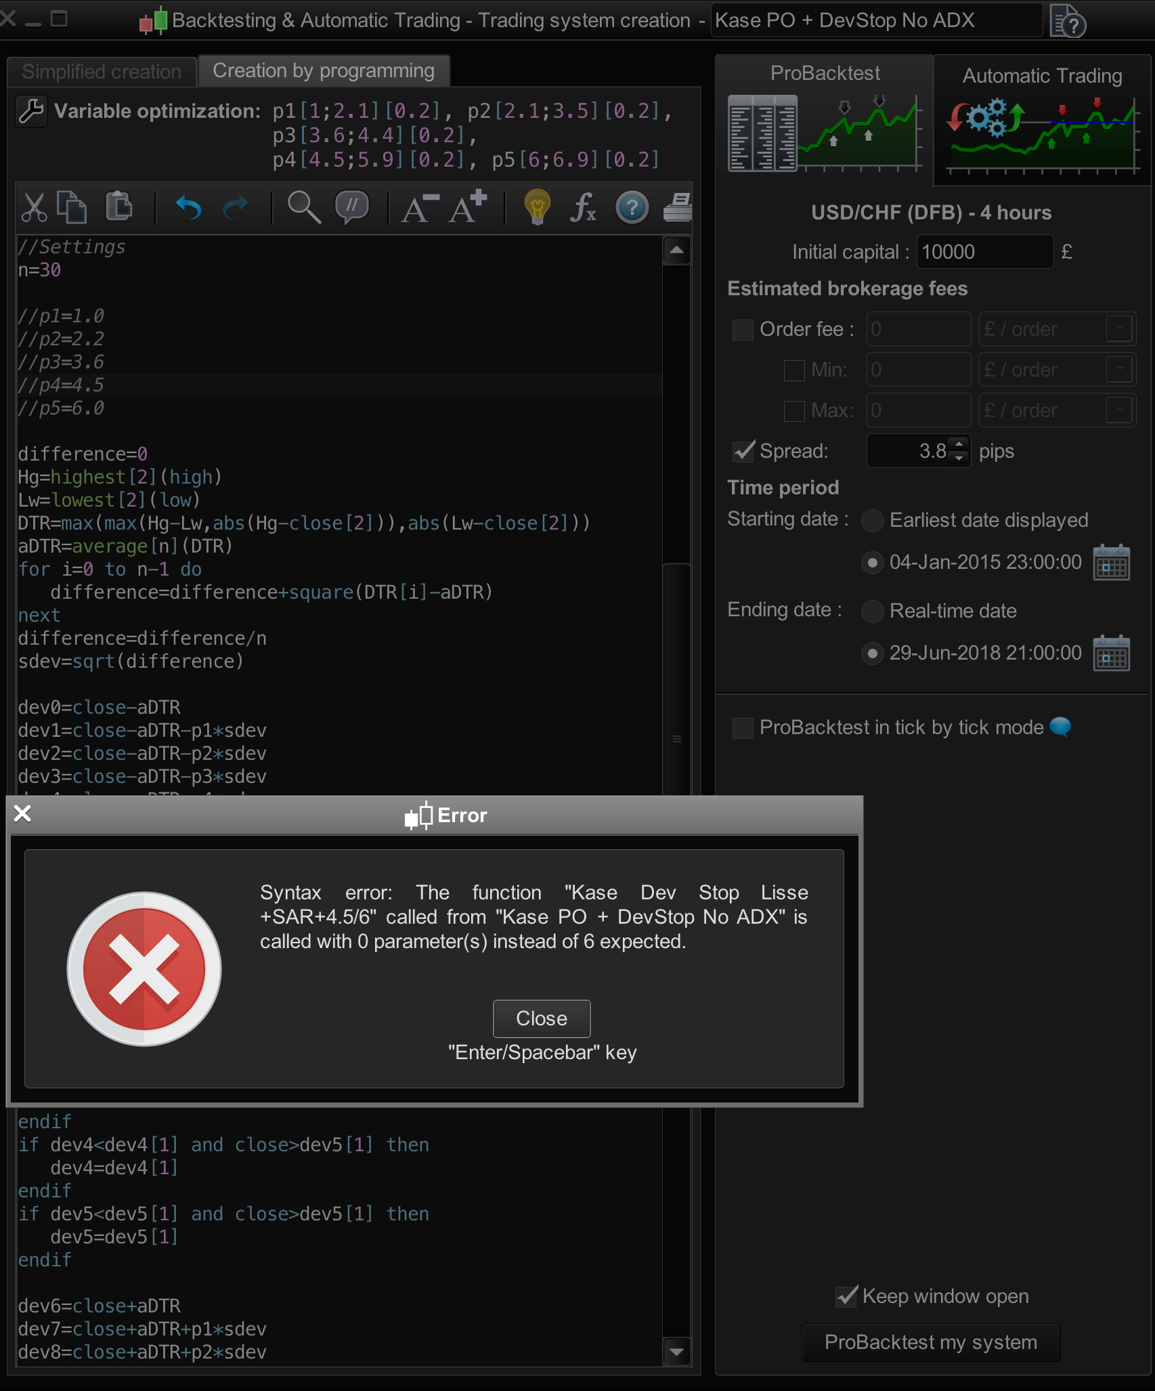
Task: Select the Creation by programming tab
Action: click(324, 70)
